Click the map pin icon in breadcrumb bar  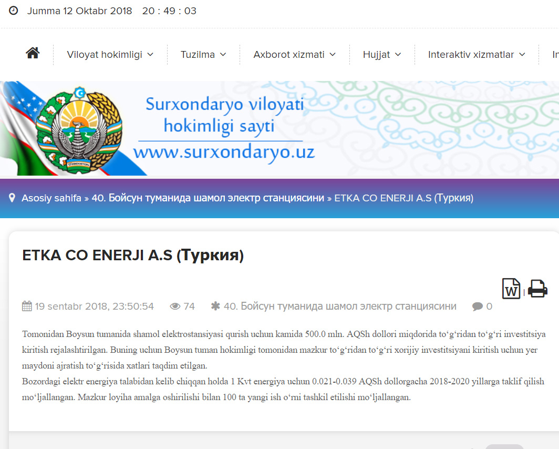pos(12,198)
